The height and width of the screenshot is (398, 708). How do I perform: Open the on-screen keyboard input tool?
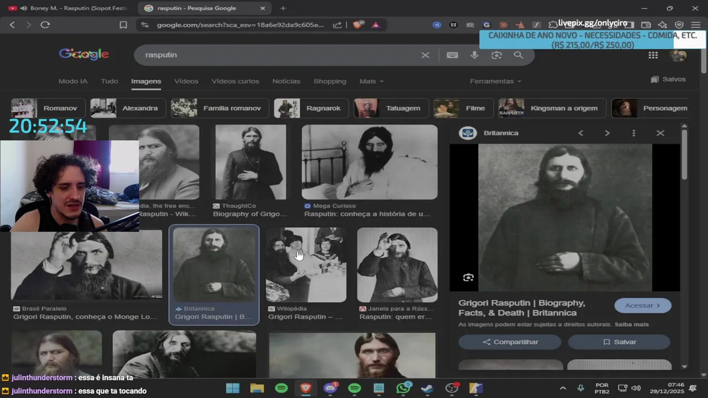pos(452,55)
